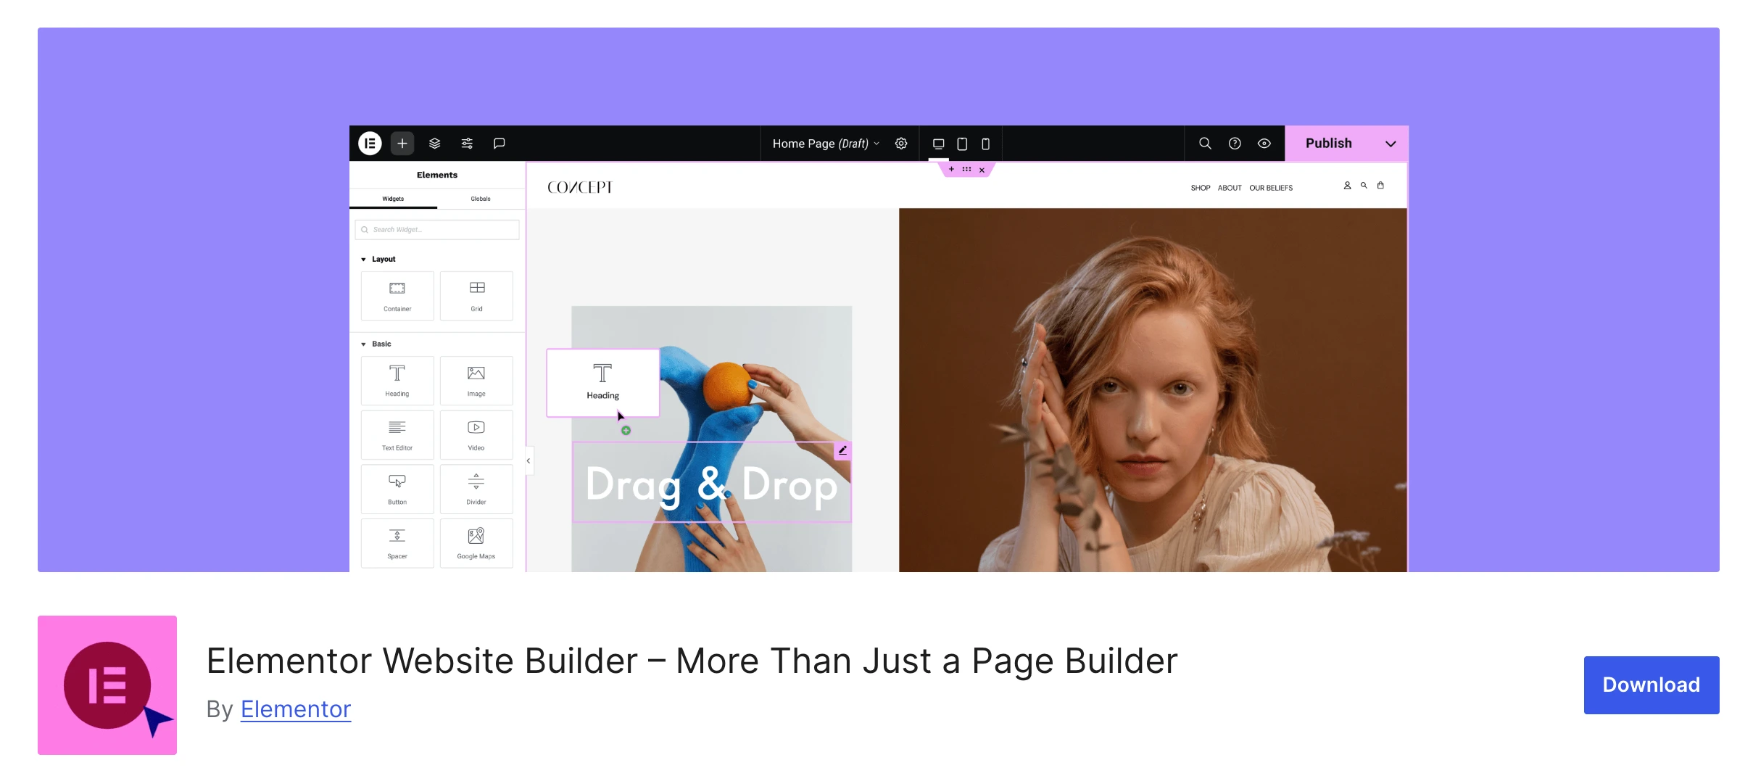Toggle preview with the eye icon
Image resolution: width=1753 pixels, height=773 pixels.
coord(1264,144)
